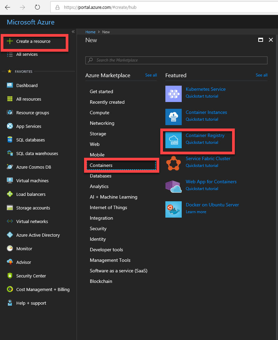Open Container Instances Quickstart tutorial
The image size is (278, 340).
pos(202,119)
